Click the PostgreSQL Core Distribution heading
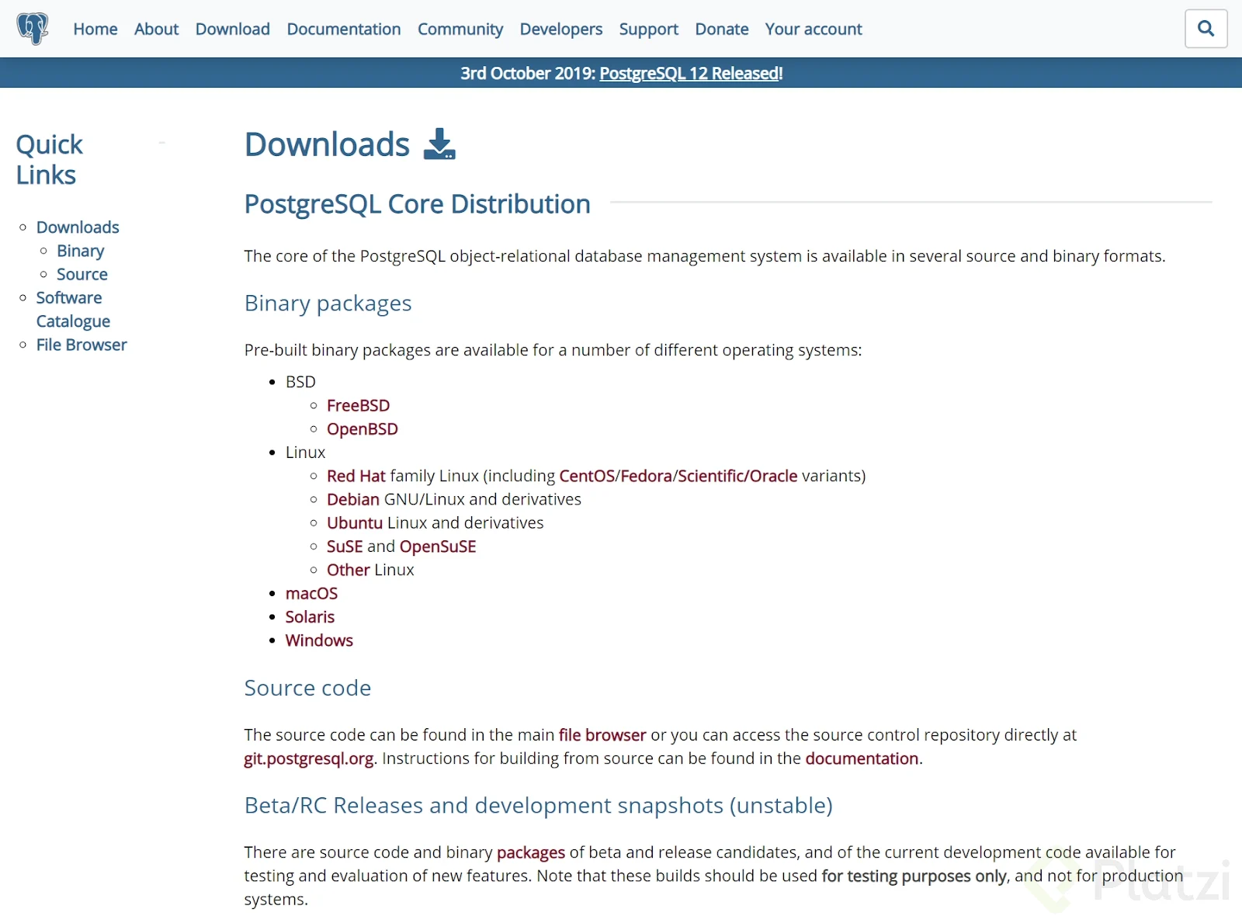Viewport: 1242px width, 923px height. pyautogui.click(x=418, y=203)
